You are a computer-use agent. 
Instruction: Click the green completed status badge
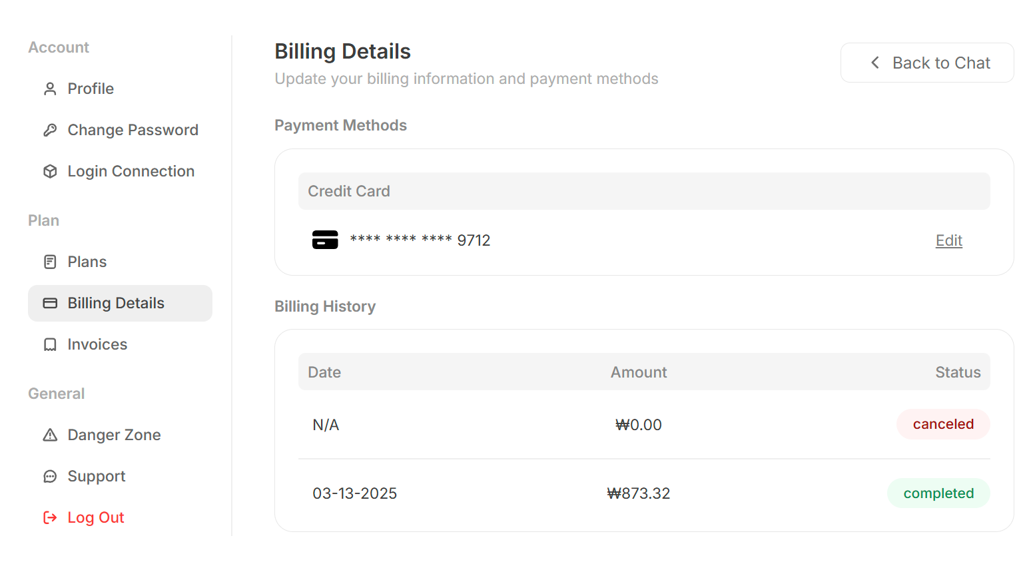click(x=938, y=493)
